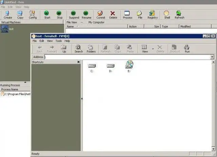217x157 pixels.
Task: Open Edit menu in fvmshell window
Action: 42,41
